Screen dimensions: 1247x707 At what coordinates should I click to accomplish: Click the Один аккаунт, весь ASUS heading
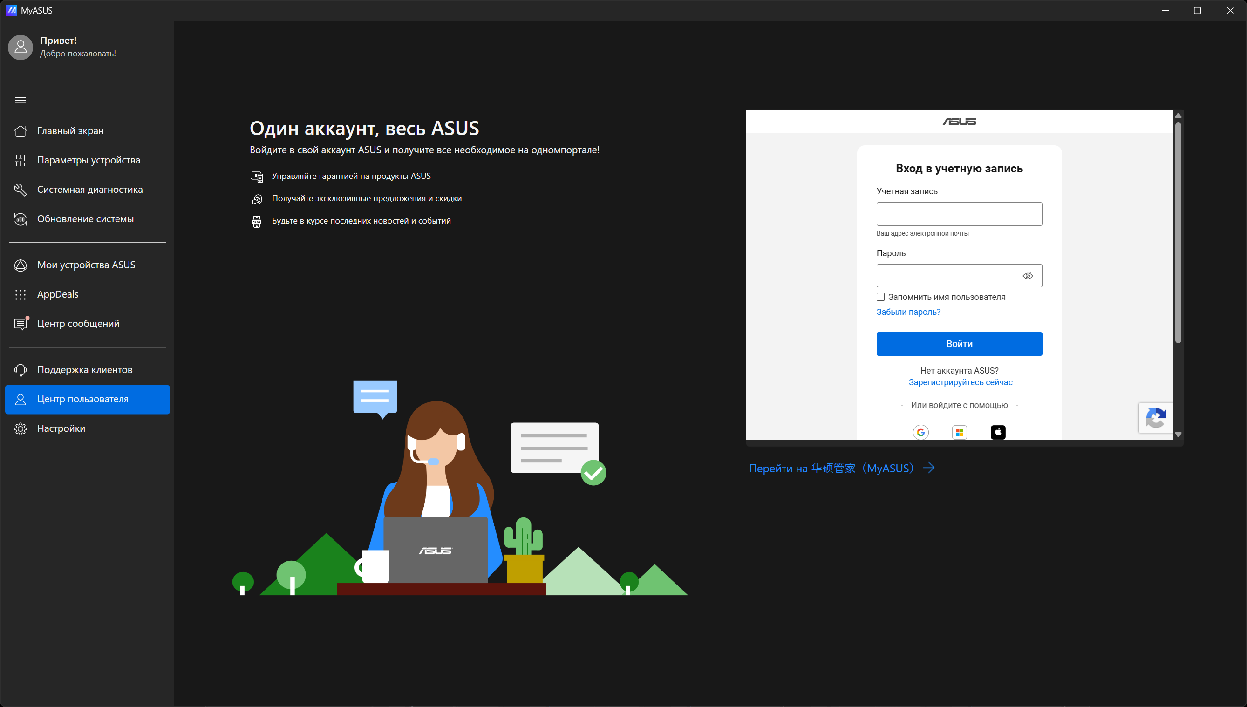click(x=364, y=128)
